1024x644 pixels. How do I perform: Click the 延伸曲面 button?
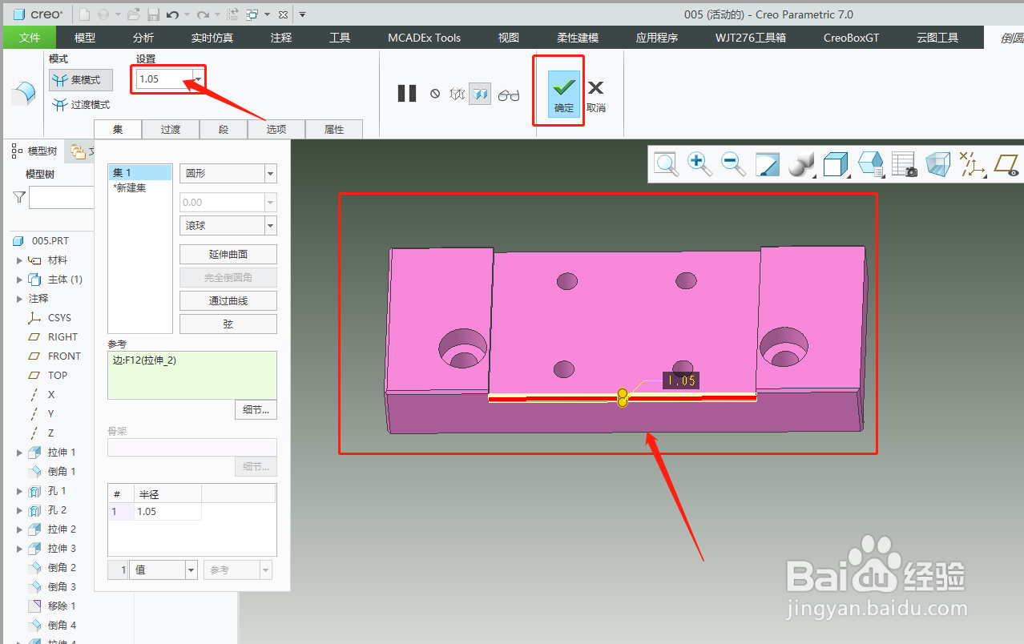click(228, 254)
